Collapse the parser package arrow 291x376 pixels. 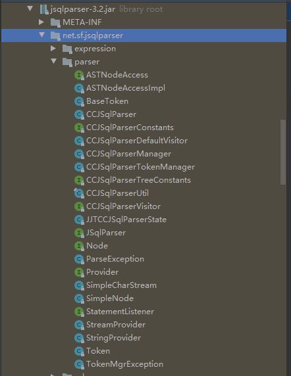click(54, 61)
